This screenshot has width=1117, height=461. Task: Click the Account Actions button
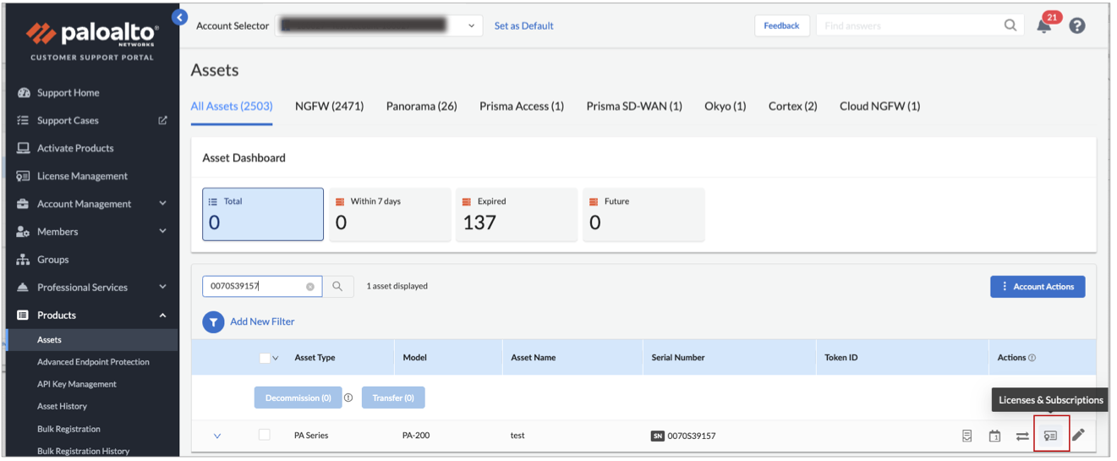pos(1037,287)
